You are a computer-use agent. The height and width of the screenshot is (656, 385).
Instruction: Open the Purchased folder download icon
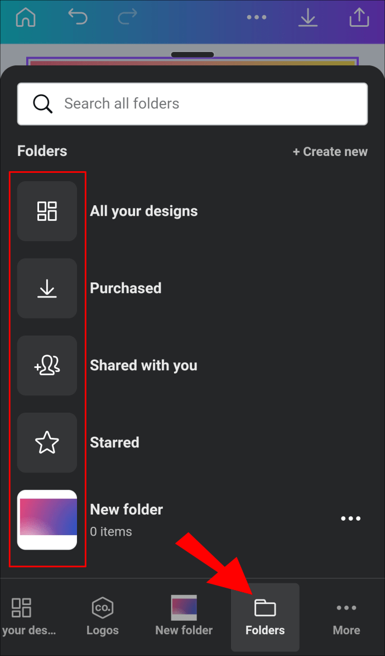pos(47,288)
